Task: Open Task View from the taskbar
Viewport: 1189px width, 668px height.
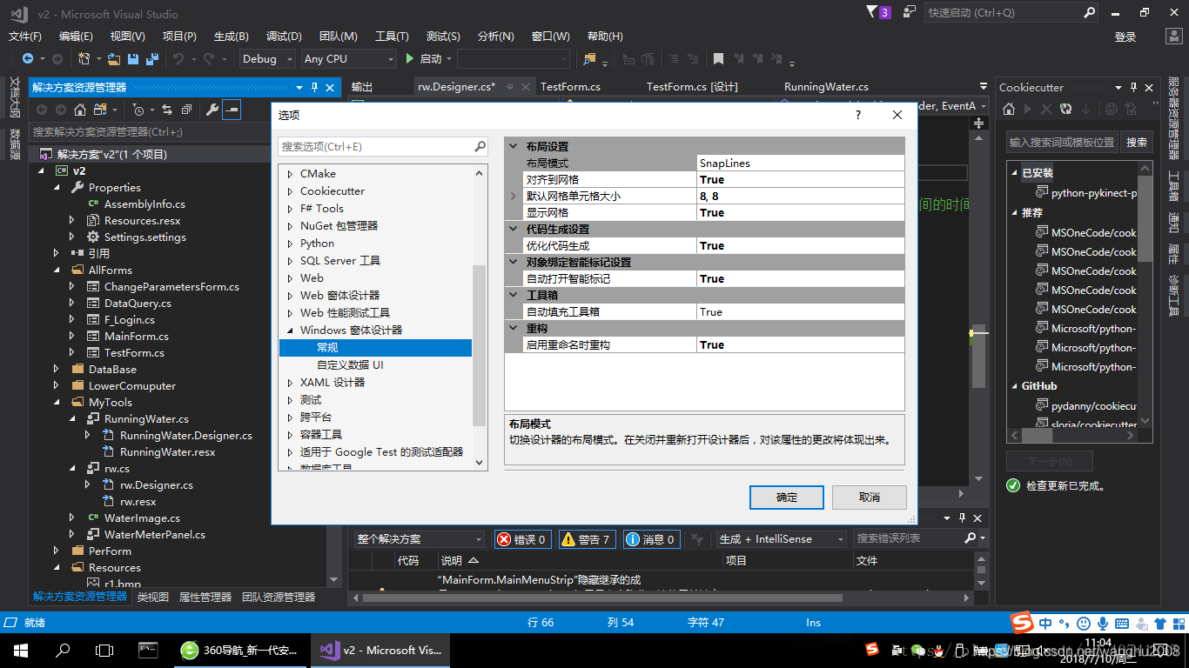Action: [104, 650]
